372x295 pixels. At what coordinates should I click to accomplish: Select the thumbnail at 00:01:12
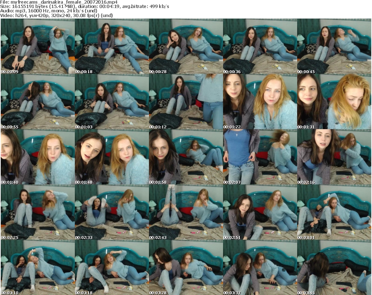tap(186, 101)
